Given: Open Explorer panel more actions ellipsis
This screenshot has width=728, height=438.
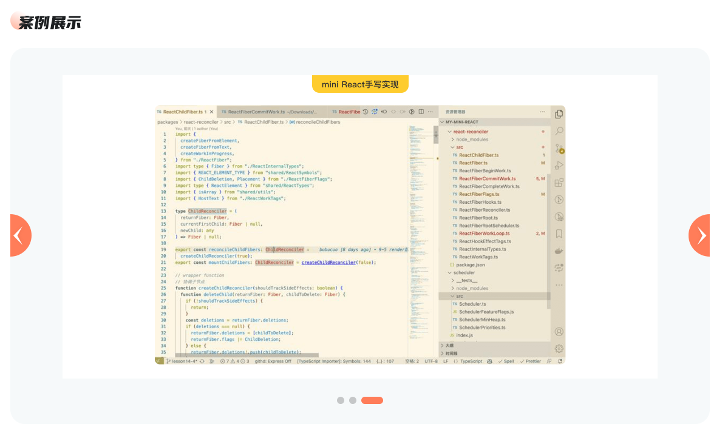Looking at the screenshot, I should pyautogui.click(x=542, y=112).
